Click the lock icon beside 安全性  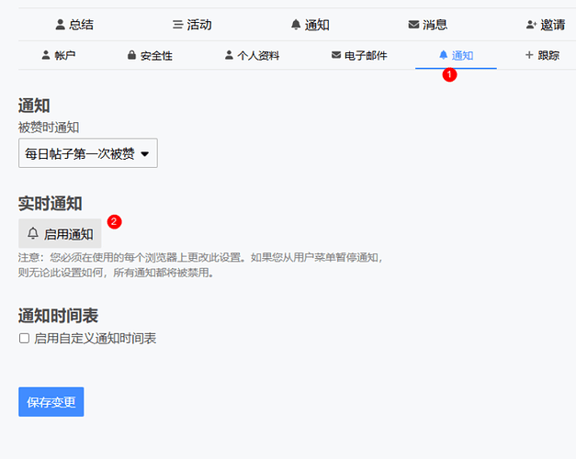[x=132, y=56]
